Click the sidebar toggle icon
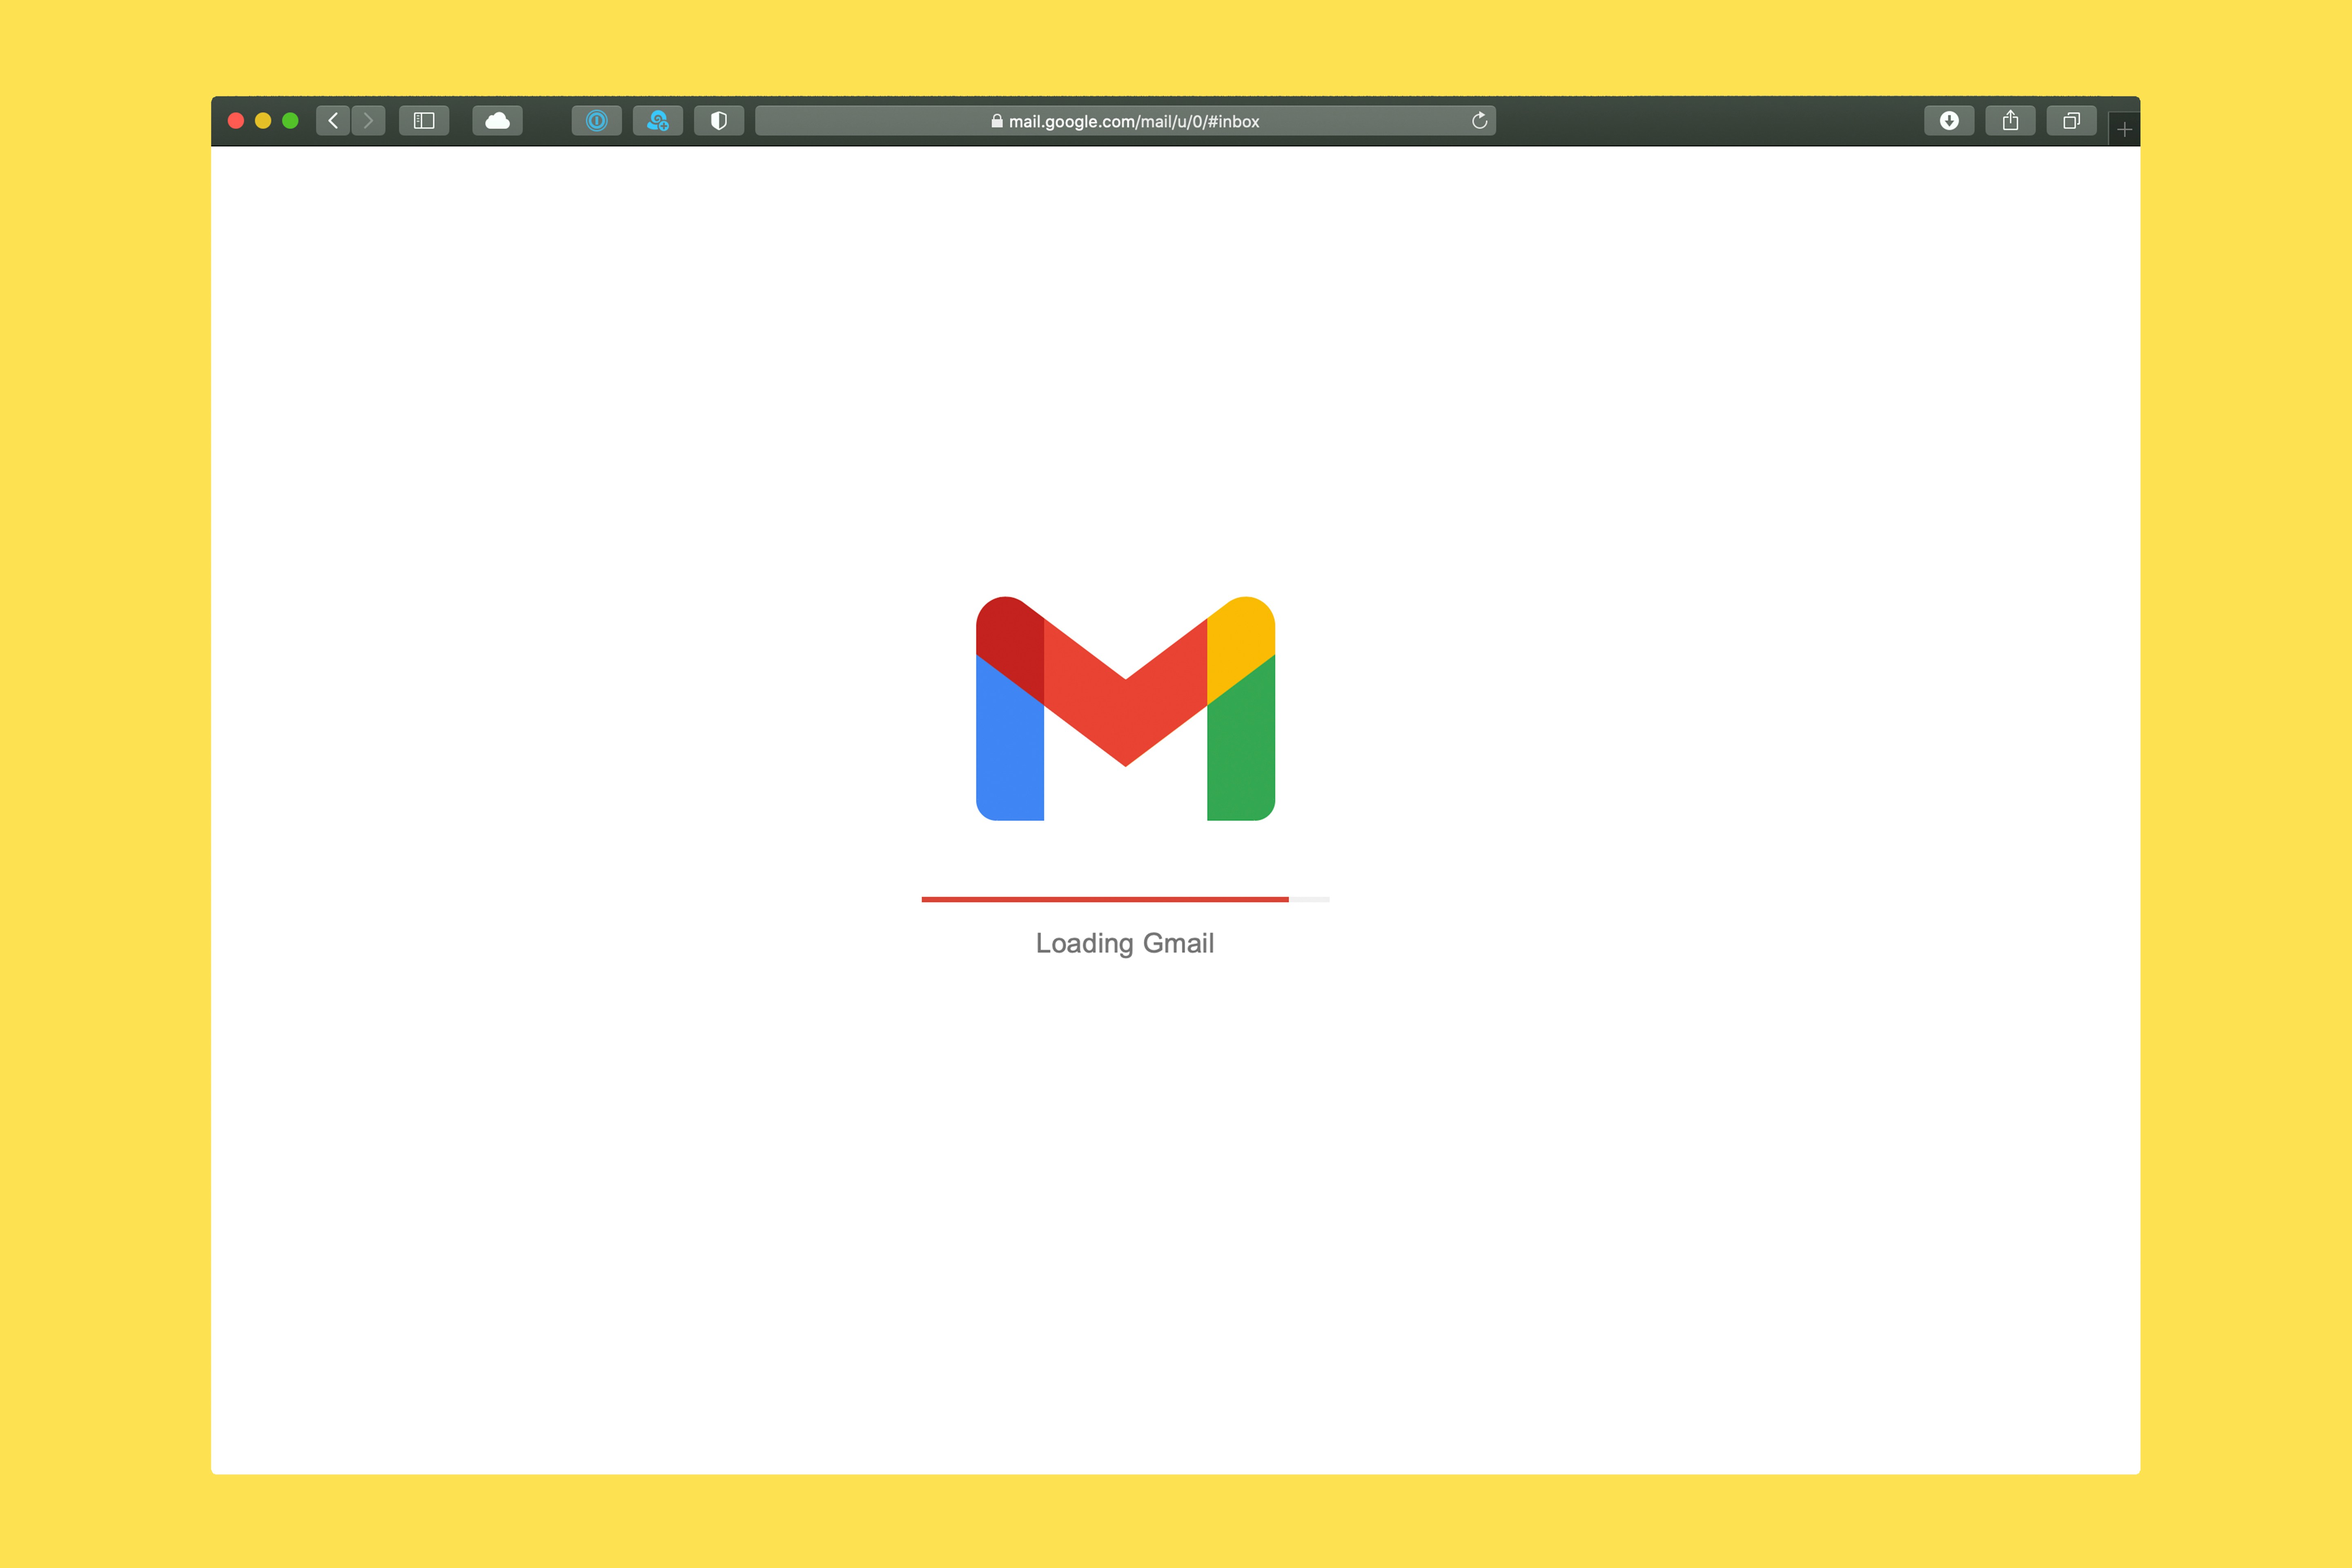 (425, 121)
